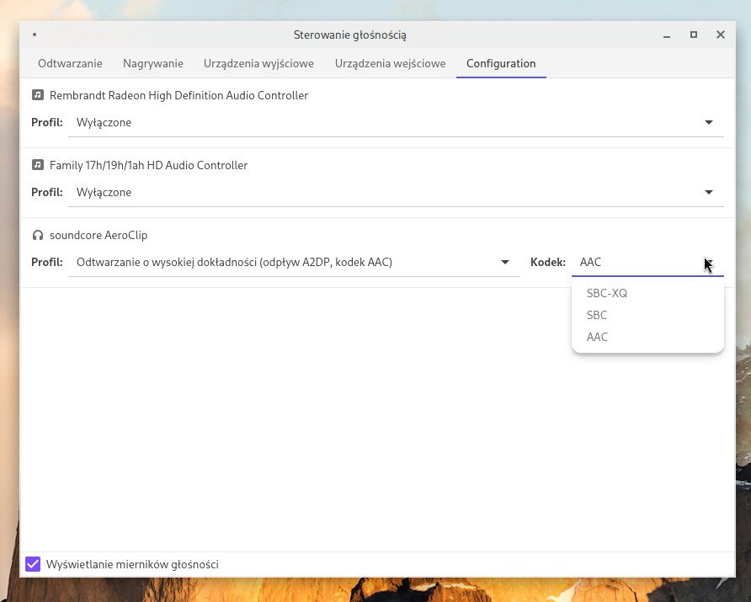Image resolution: width=751 pixels, height=602 pixels.
Task: Close the Sterowanie głośnością window
Action: 721,35
